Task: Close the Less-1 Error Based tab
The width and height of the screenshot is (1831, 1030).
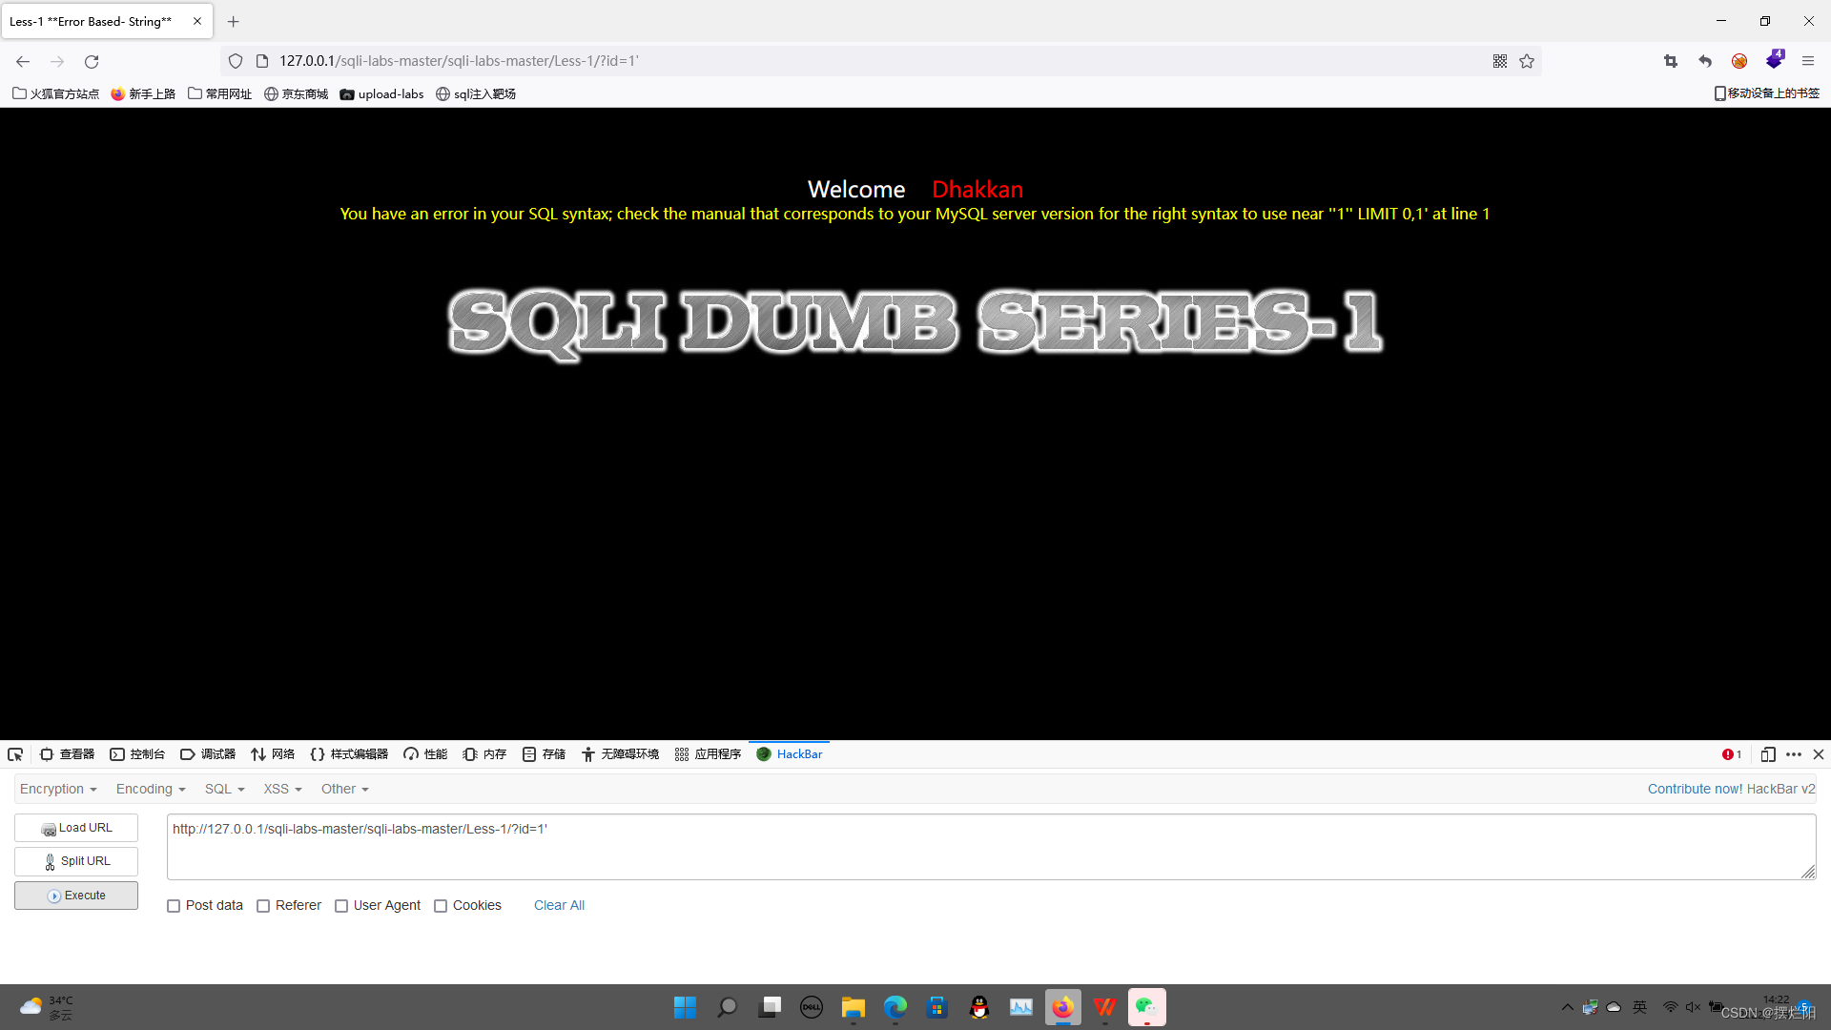Action: 197,21
